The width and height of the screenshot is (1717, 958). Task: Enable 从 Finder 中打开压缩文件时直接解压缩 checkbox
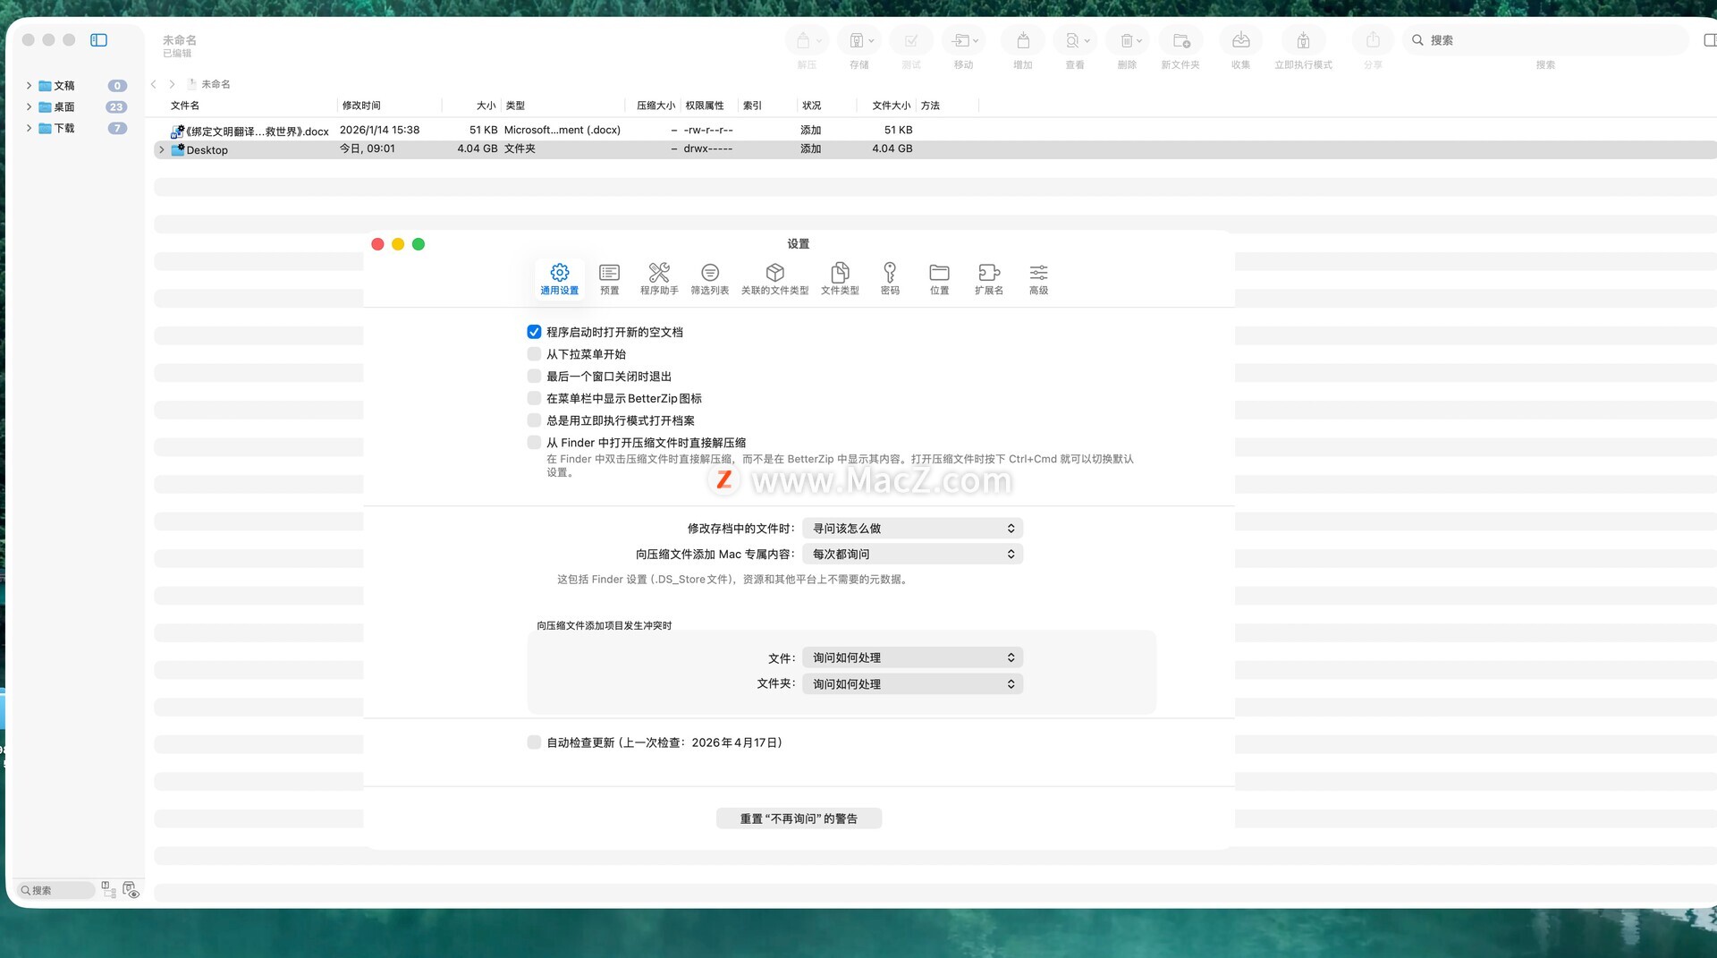coord(534,443)
